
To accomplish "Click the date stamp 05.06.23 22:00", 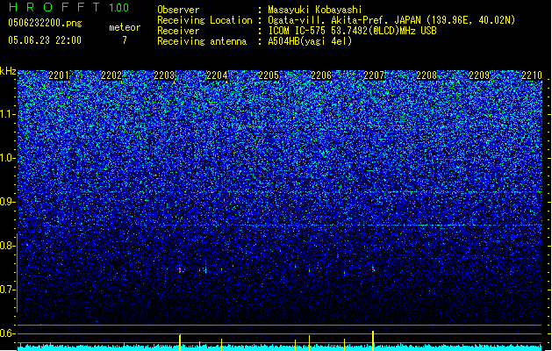I will [x=45, y=40].
